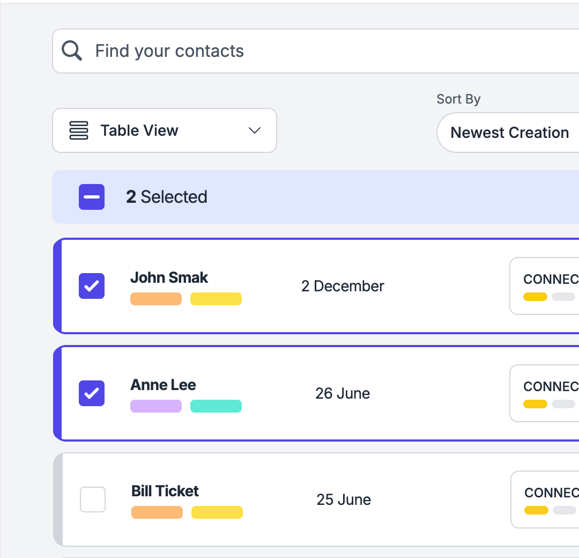Click the Table View list icon
This screenshot has width=579, height=558.
pos(79,130)
